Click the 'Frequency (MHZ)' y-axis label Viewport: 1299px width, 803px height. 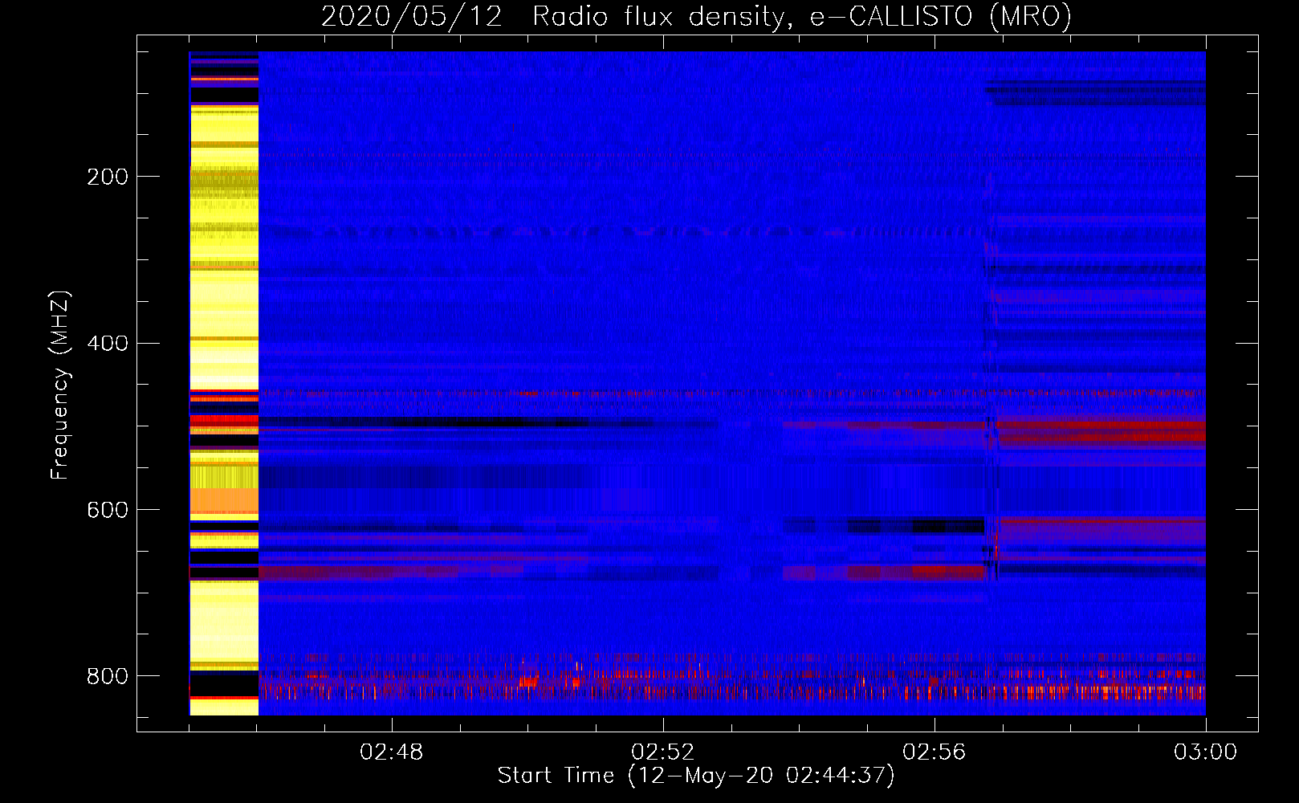(x=60, y=385)
